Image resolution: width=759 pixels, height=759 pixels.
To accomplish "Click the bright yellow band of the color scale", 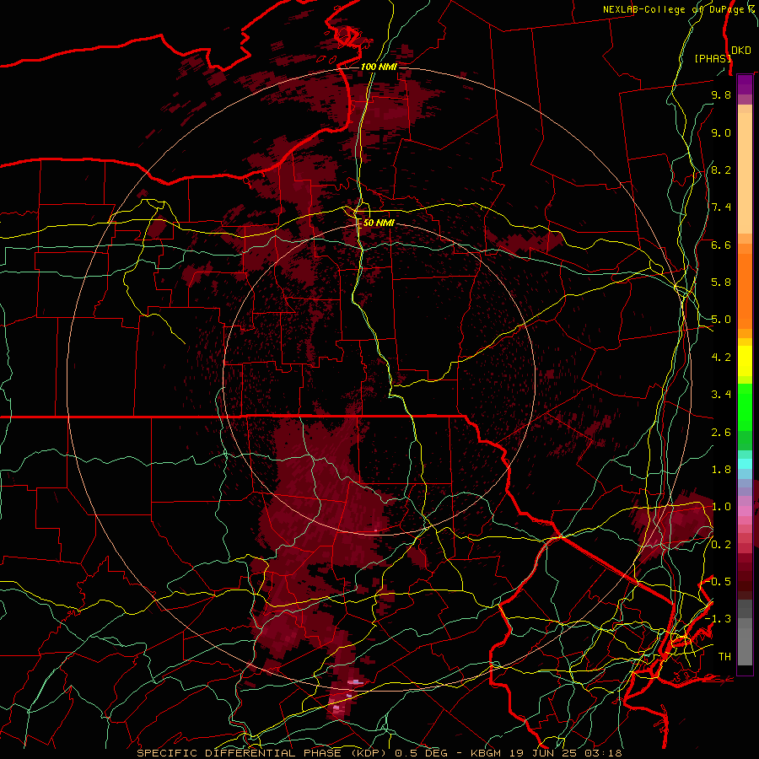I will pos(745,361).
